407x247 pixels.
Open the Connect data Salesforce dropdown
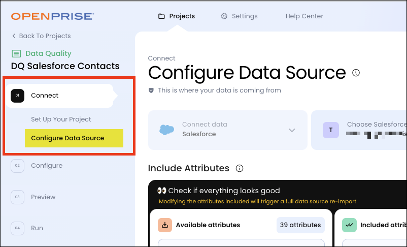[x=228, y=130]
